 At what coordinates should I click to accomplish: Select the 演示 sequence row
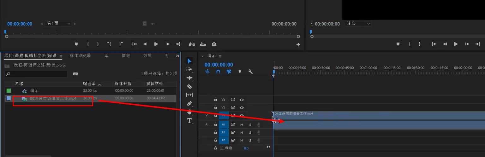tap(90, 91)
